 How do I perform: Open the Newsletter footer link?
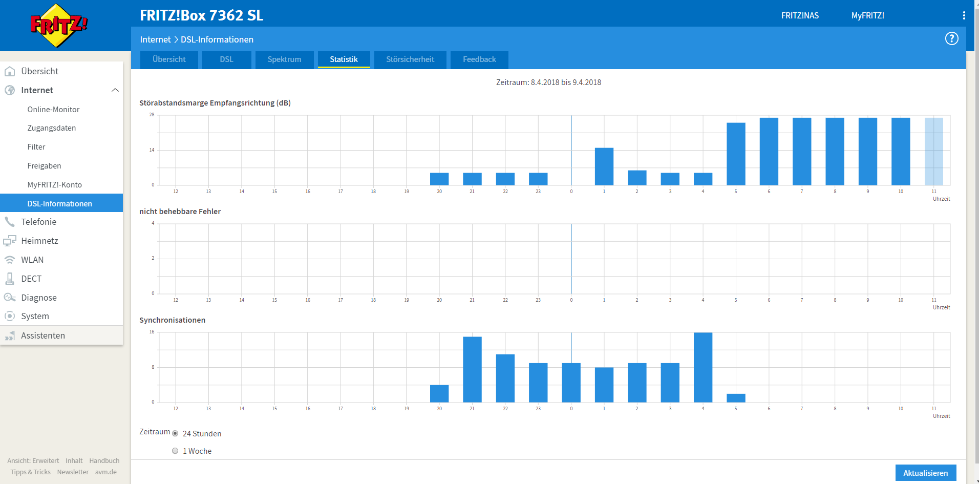pos(73,472)
